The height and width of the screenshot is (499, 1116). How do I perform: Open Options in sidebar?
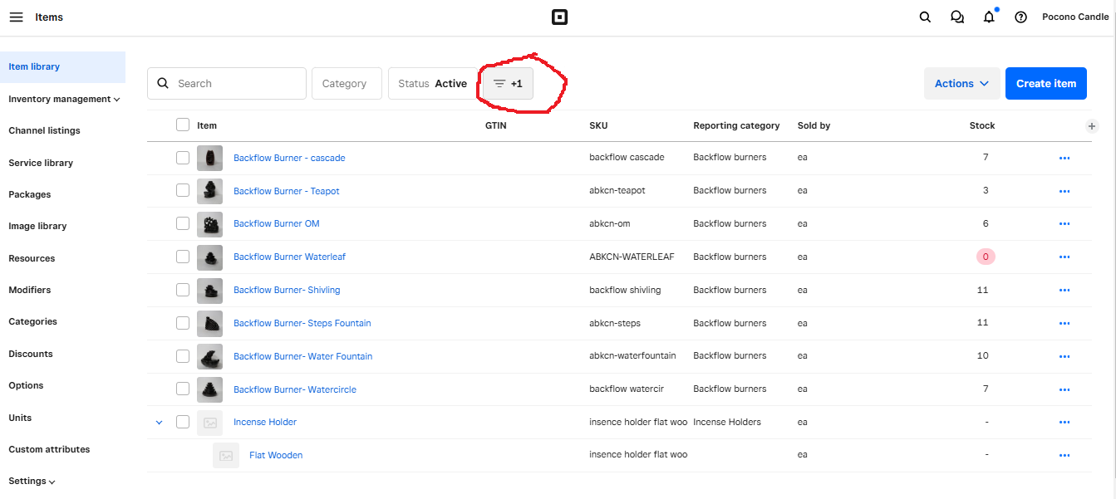26,385
